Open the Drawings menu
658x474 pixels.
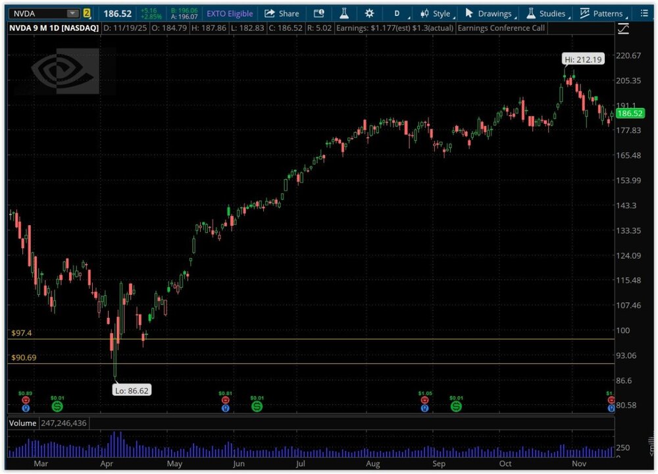coord(489,13)
